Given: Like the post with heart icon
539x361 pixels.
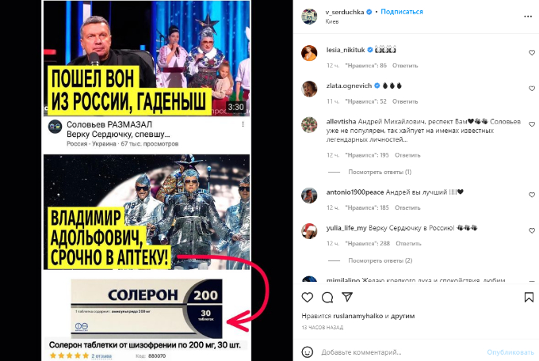Looking at the screenshot, I should (x=307, y=297).
